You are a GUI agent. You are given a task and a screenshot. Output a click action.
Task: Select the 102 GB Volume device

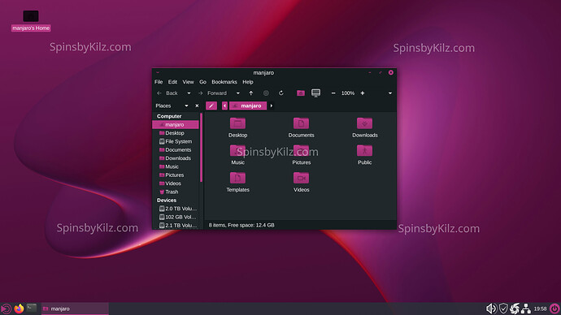click(176, 217)
